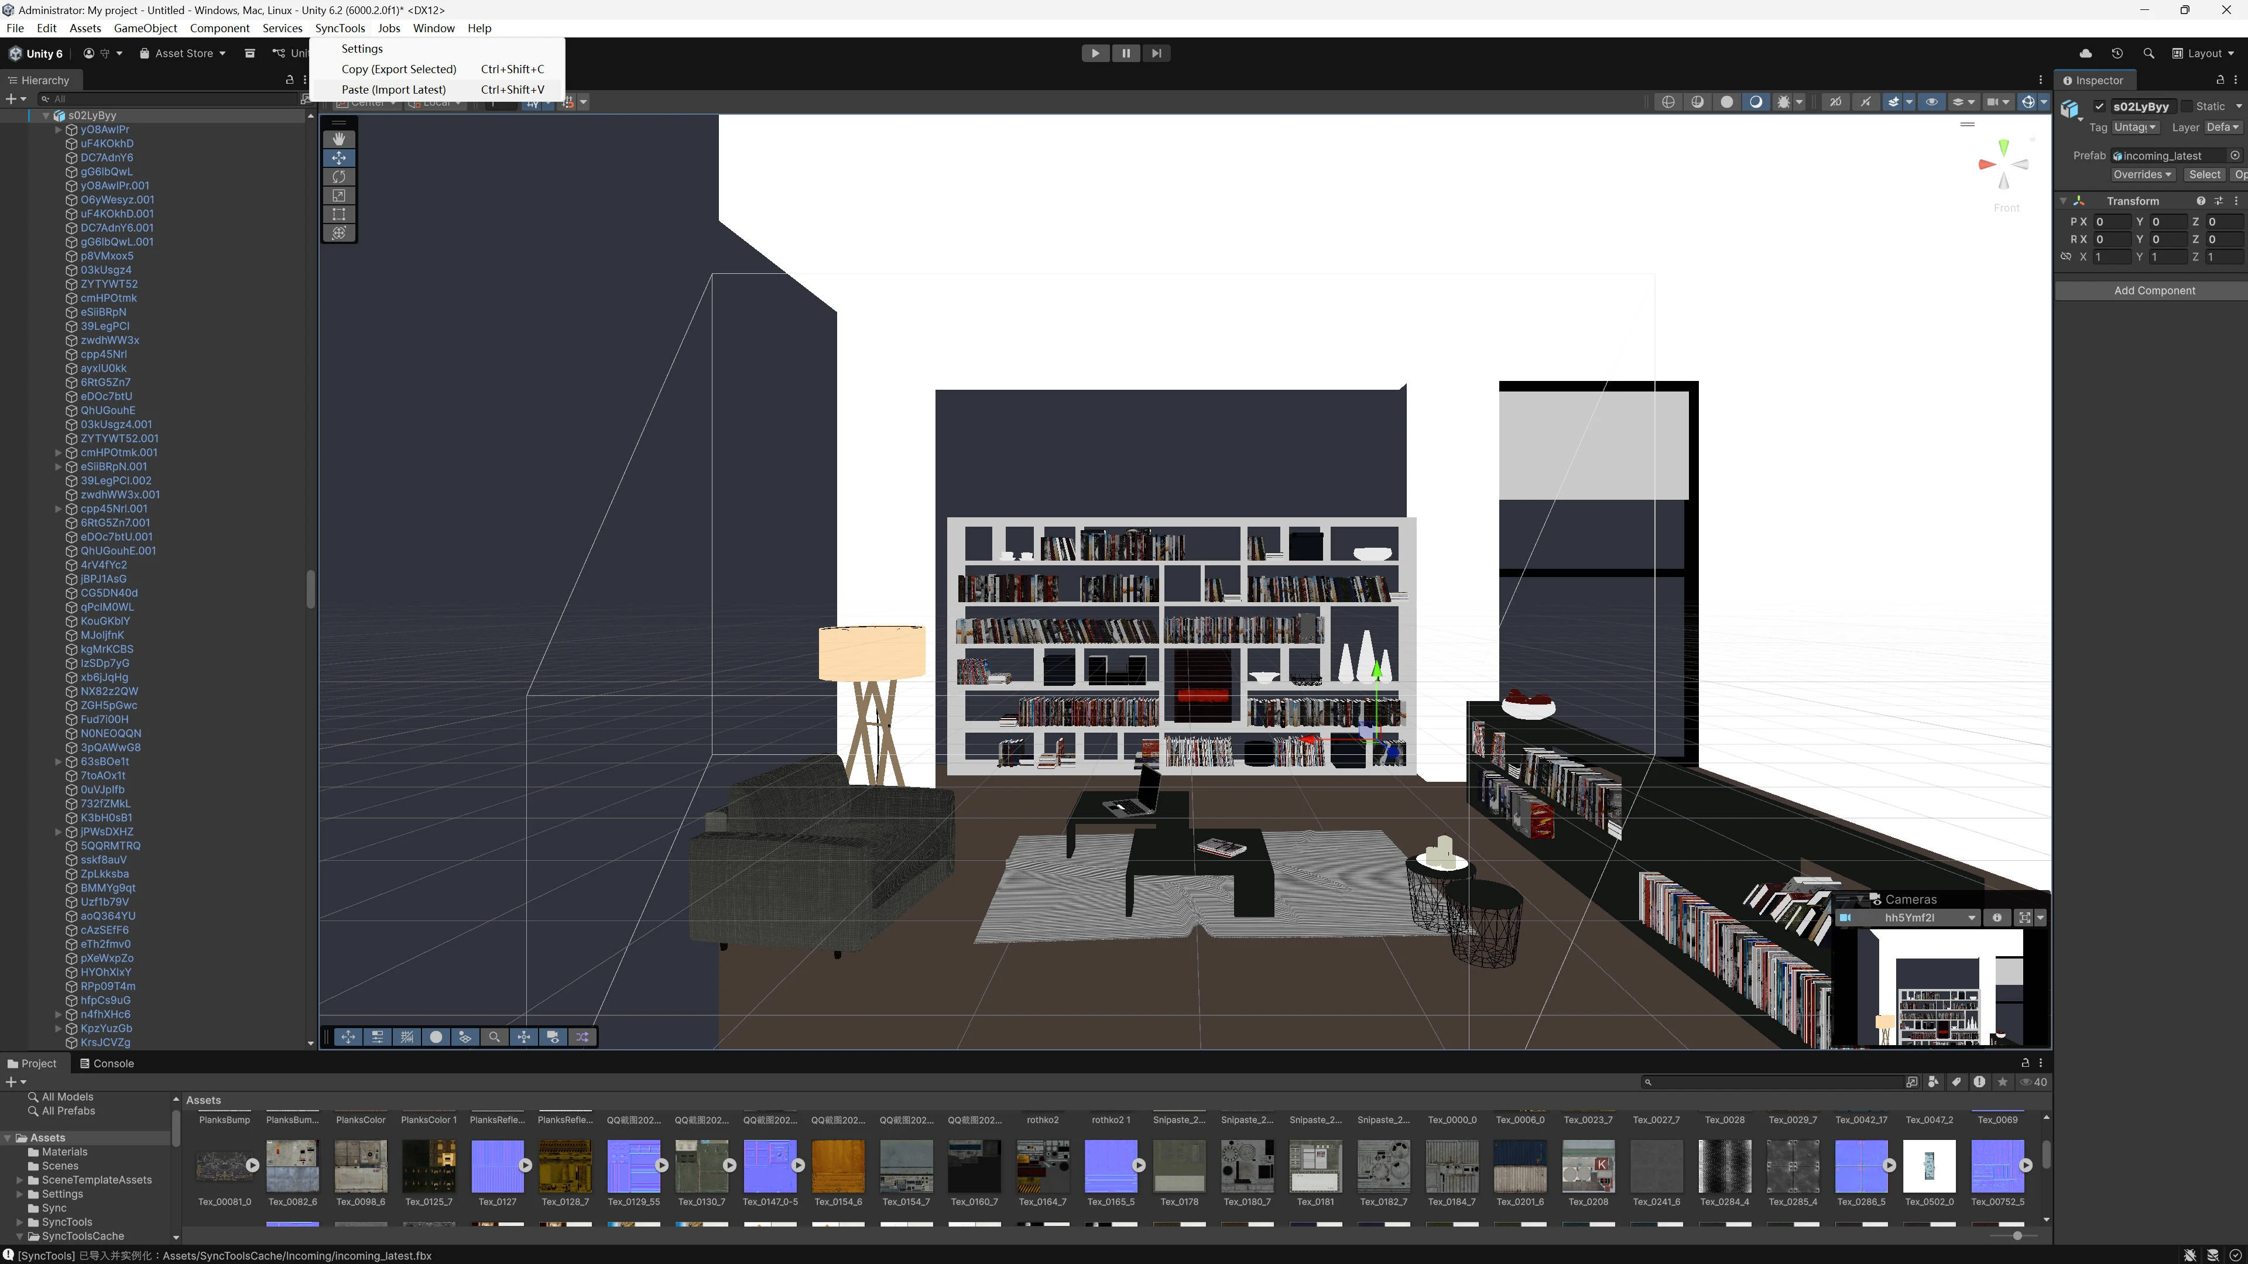Collapse the s02LyByy root object
Screen dimensions: 2248x1264
click(x=46, y=115)
